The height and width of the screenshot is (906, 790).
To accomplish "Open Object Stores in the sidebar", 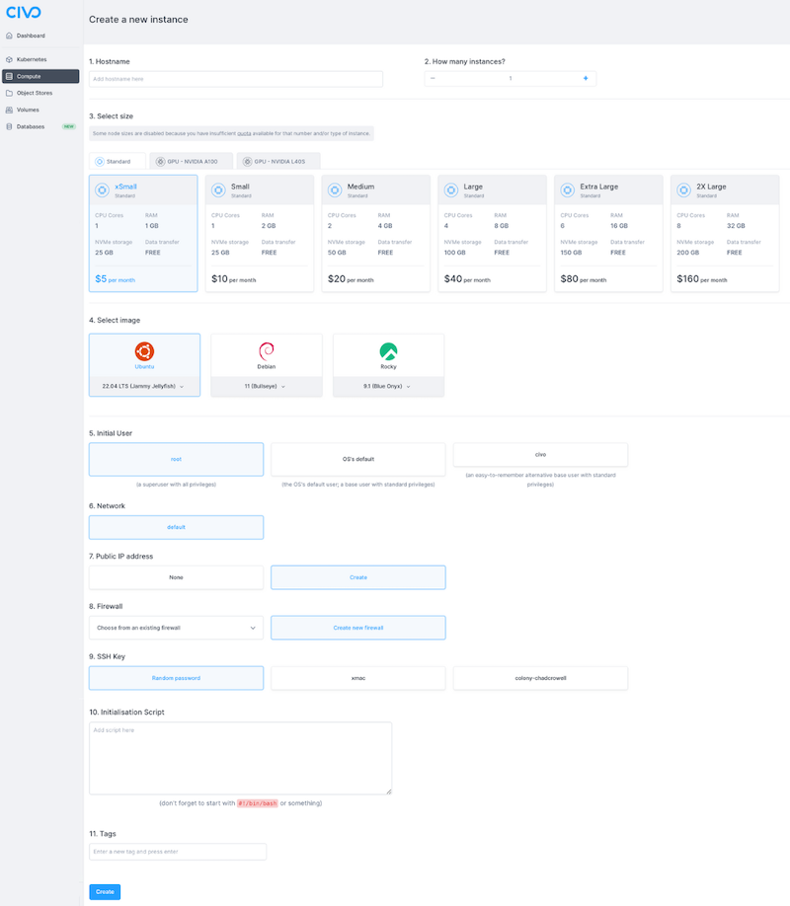I will pyautogui.click(x=35, y=93).
